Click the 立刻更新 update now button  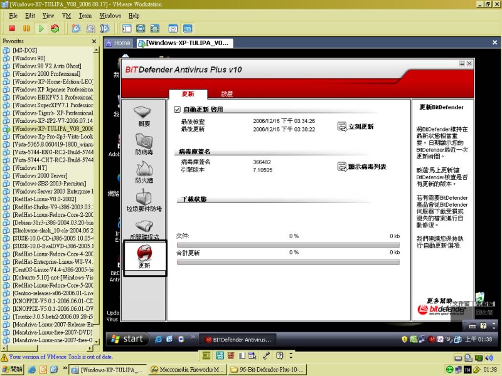pos(355,127)
